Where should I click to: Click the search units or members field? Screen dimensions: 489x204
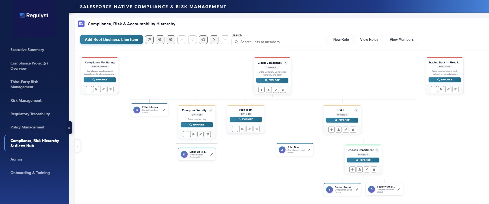pyautogui.click(x=279, y=42)
